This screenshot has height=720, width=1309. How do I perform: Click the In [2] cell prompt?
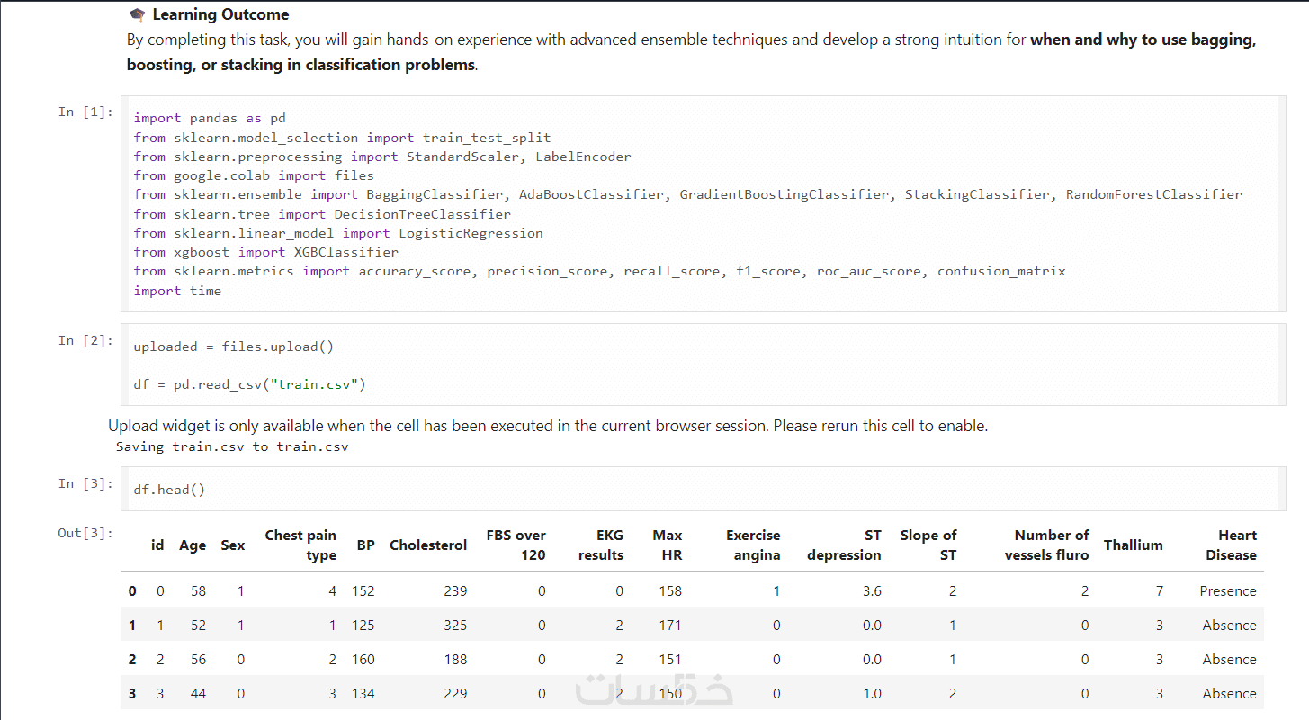click(85, 340)
